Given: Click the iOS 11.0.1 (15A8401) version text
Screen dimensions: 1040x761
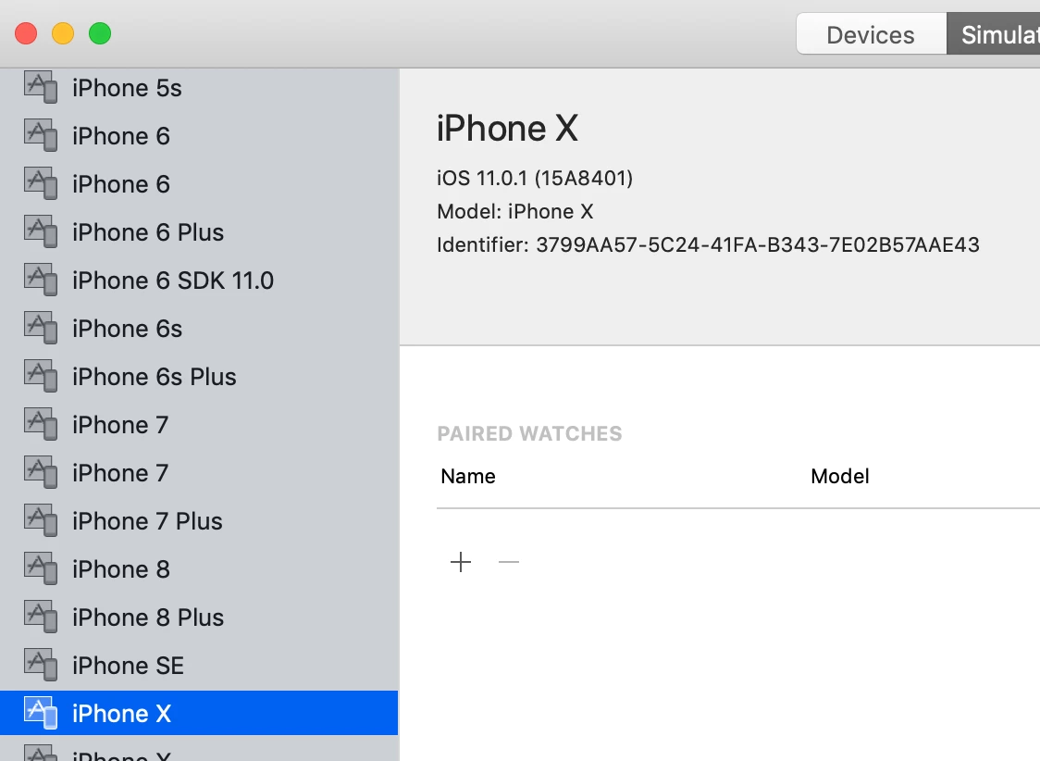Looking at the screenshot, I should tap(535, 178).
